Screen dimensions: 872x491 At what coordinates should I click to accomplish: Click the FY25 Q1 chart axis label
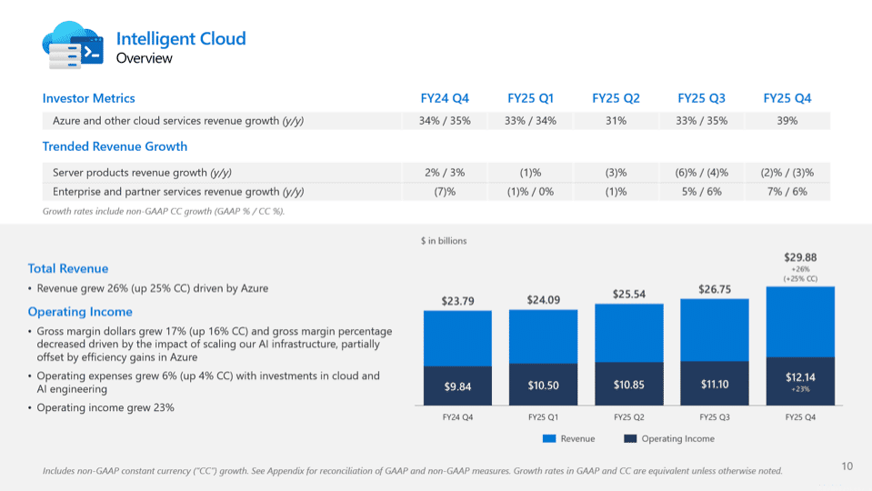tap(543, 417)
